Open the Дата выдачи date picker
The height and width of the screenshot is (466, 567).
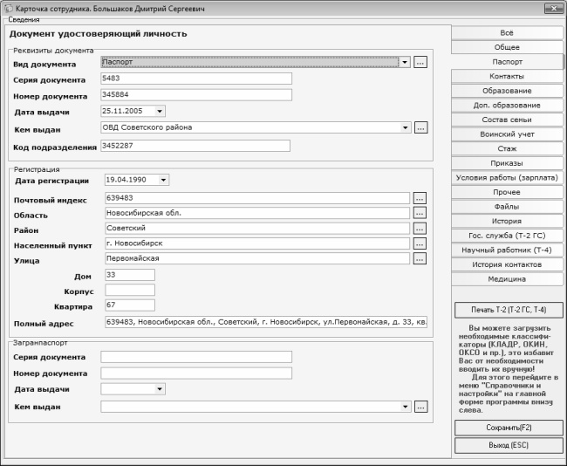click(x=160, y=111)
